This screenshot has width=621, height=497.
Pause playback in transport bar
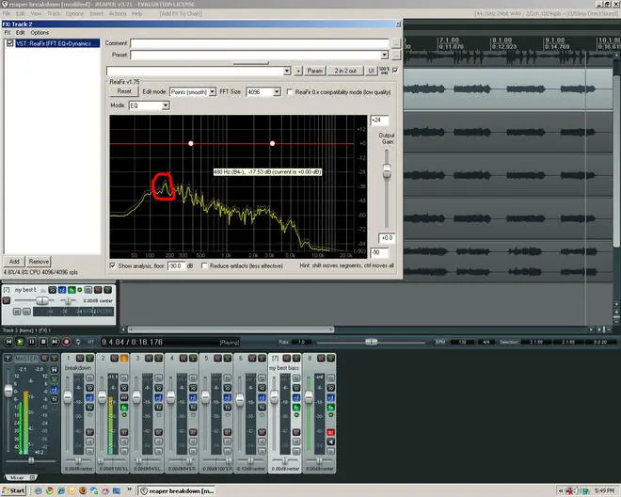pos(32,342)
